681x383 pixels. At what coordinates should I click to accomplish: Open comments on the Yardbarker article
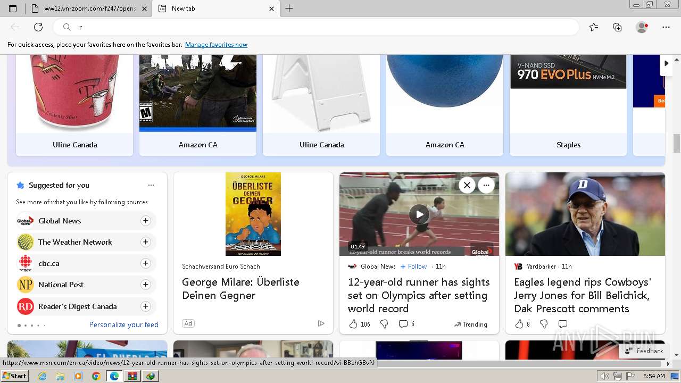(563, 324)
